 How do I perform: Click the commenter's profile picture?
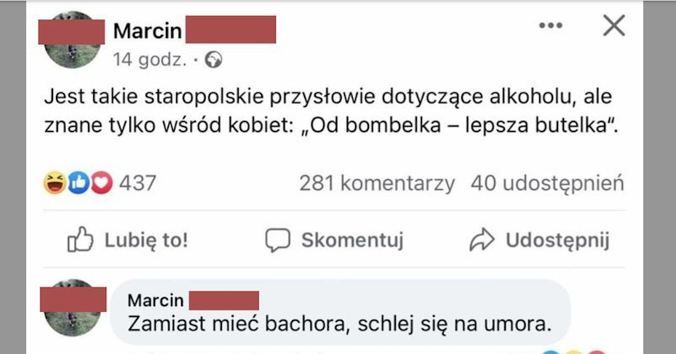pos(73,307)
